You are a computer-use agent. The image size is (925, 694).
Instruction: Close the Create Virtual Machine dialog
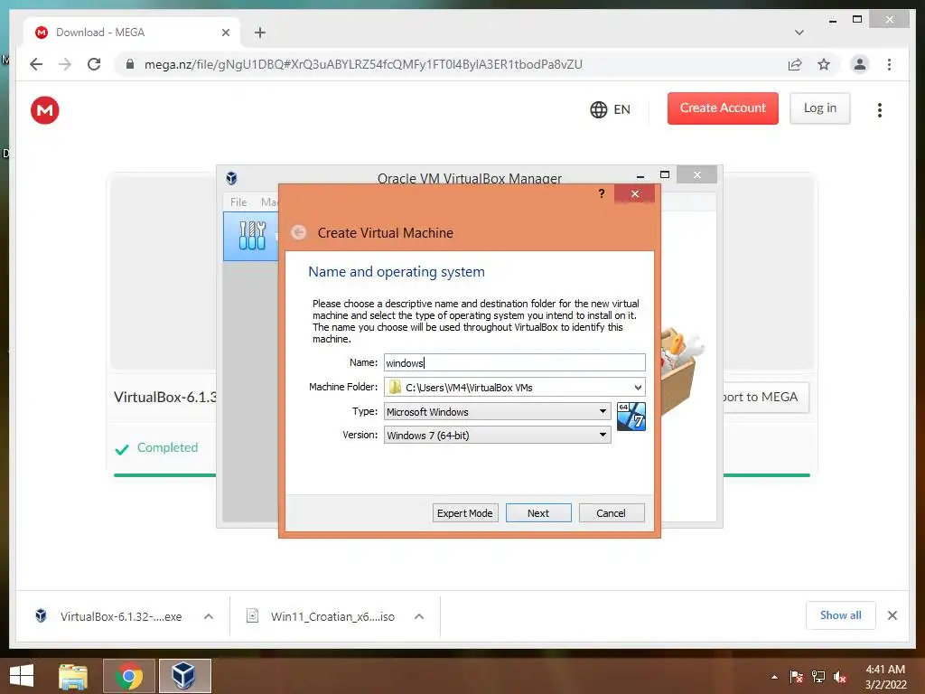[x=634, y=193]
